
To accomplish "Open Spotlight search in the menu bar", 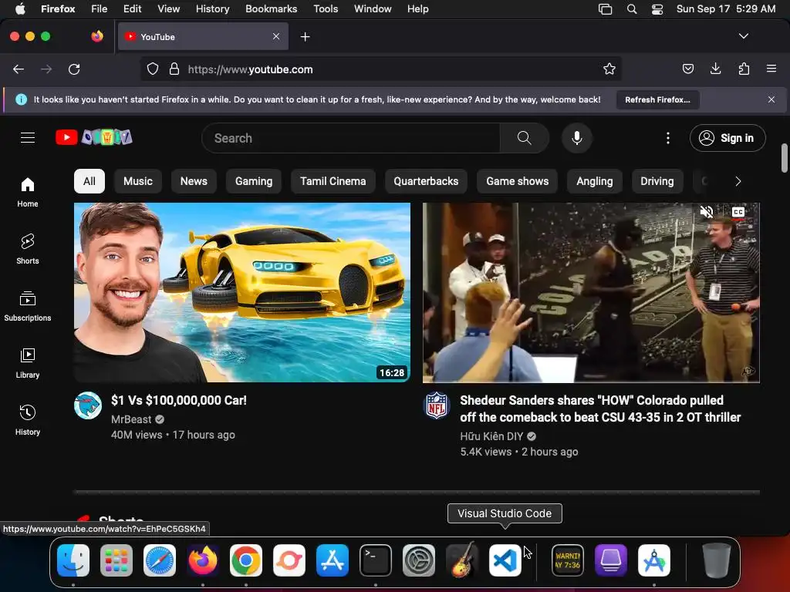I will pos(631,9).
